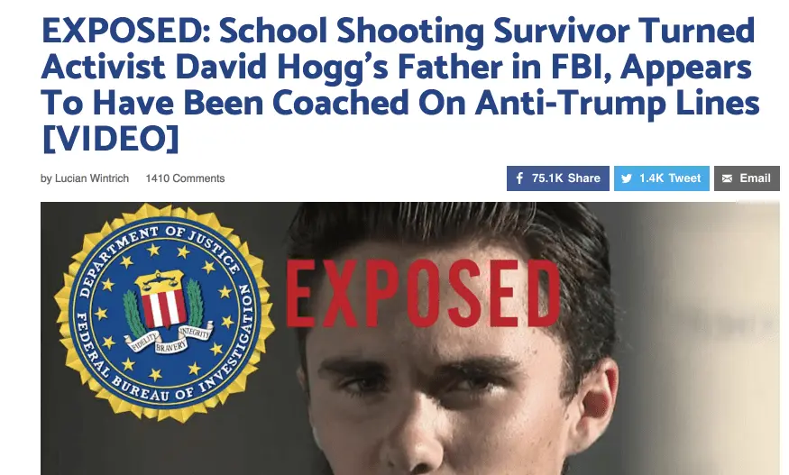Send article with the Email button
Screen dimensions: 789x475
coord(747,178)
